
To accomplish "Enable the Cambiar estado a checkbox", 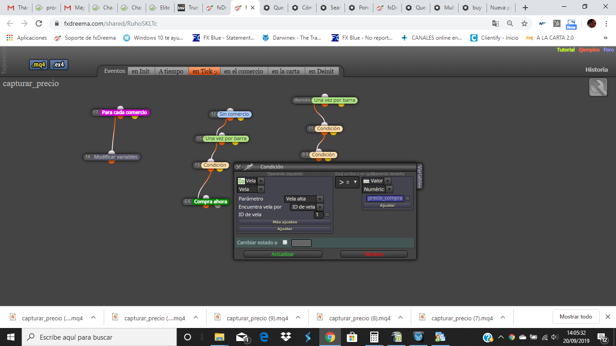I will pyautogui.click(x=285, y=242).
